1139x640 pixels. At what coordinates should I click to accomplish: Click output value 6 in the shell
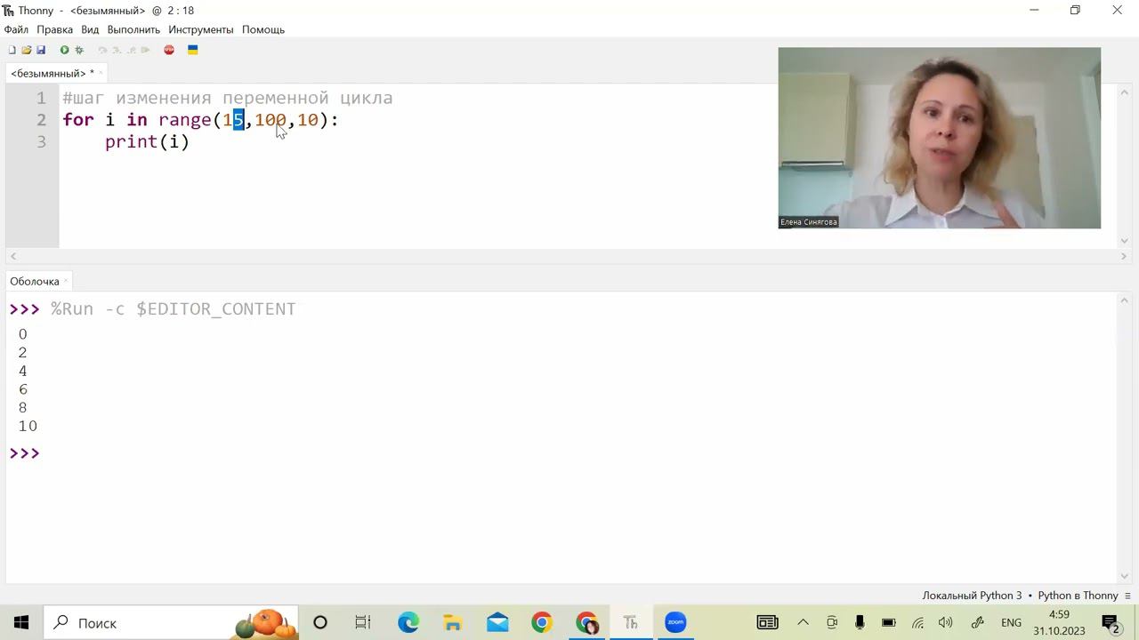pyautogui.click(x=23, y=389)
